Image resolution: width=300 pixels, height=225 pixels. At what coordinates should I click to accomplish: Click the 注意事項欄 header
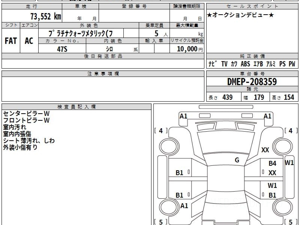tap(103, 74)
